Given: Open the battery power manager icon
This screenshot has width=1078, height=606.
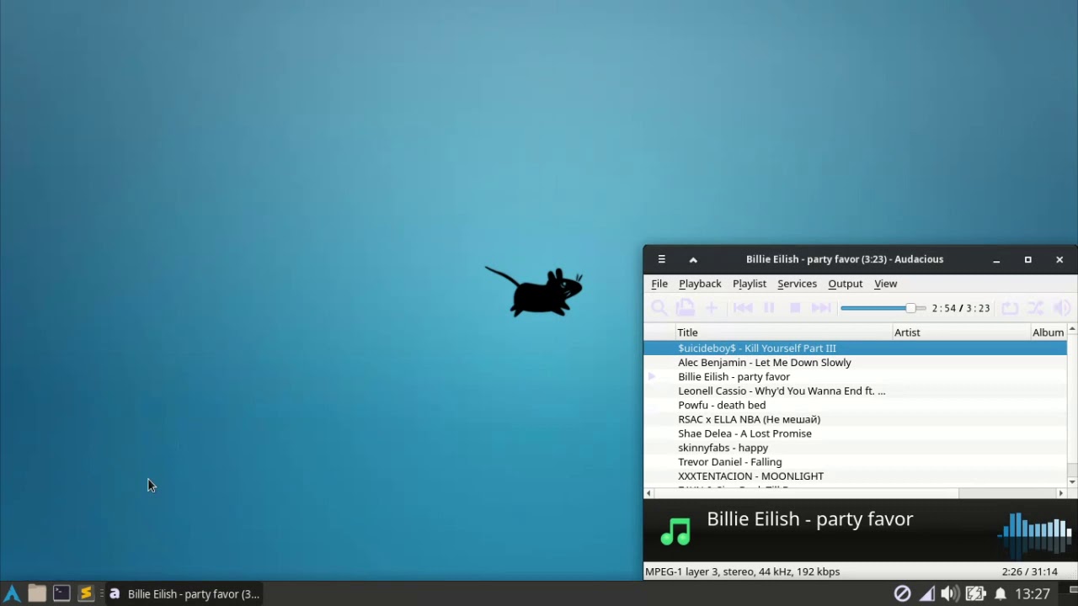Looking at the screenshot, I should click(x=975, y=594).
